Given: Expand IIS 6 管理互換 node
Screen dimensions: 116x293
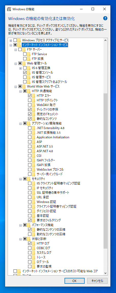Looking at the screenshot, I should click(20, 68).
